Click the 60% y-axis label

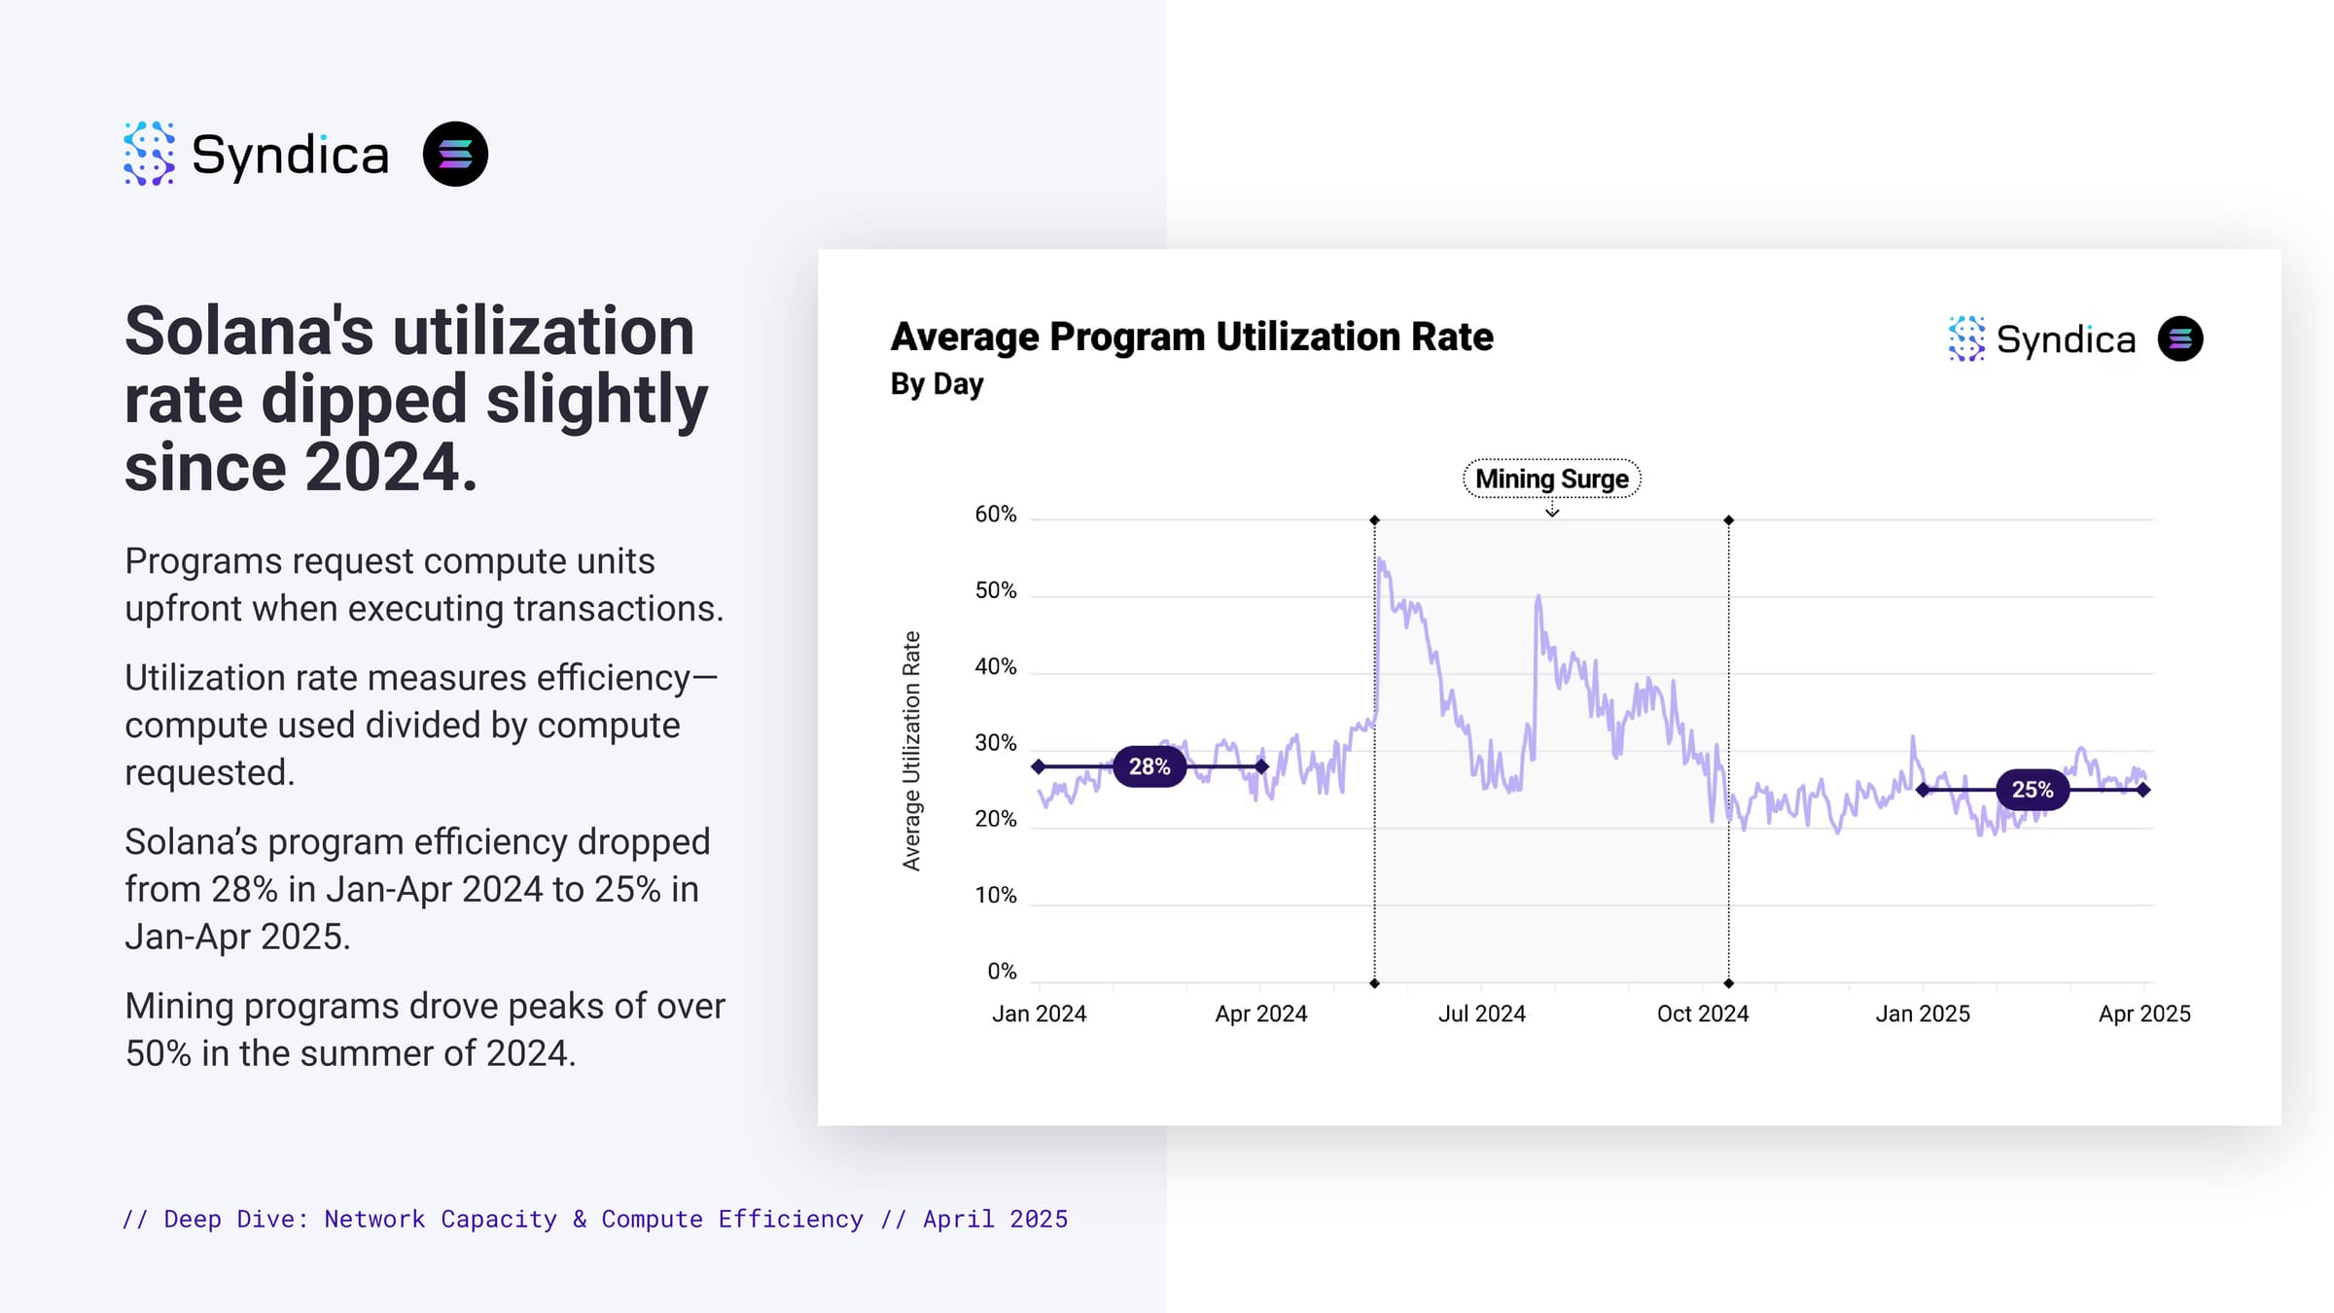click(x=996, y=514)
